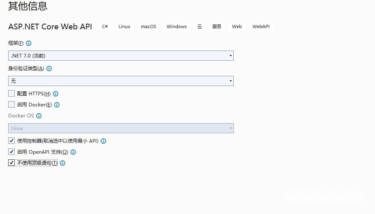Viewport: 375px width, 214px height.
Task: Toggle the 启用 OpenAPI 支持(O) checkbox
Action: [x=11, y=152]
